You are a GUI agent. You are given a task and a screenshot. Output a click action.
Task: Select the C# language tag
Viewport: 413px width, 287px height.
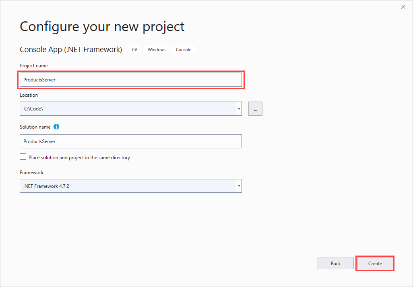click(x=134, y=49)
